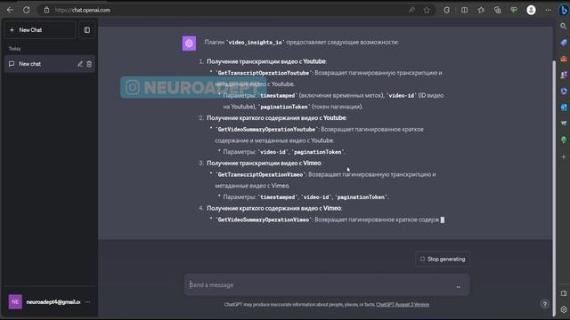Viewport: 570px width, 320px height.
Task: Start a New Chat
Action: point(39,30)
